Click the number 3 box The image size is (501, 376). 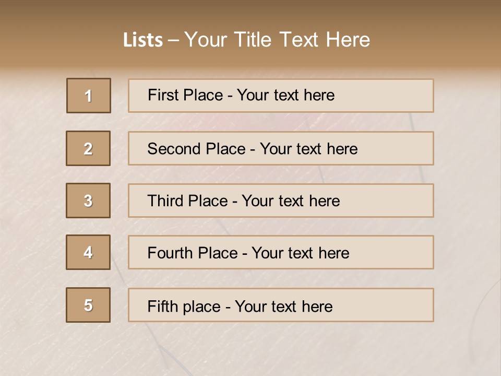click(x=88, y=201)
